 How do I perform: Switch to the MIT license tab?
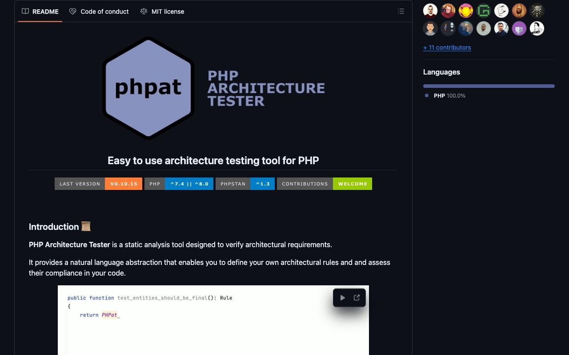point(162,12)
